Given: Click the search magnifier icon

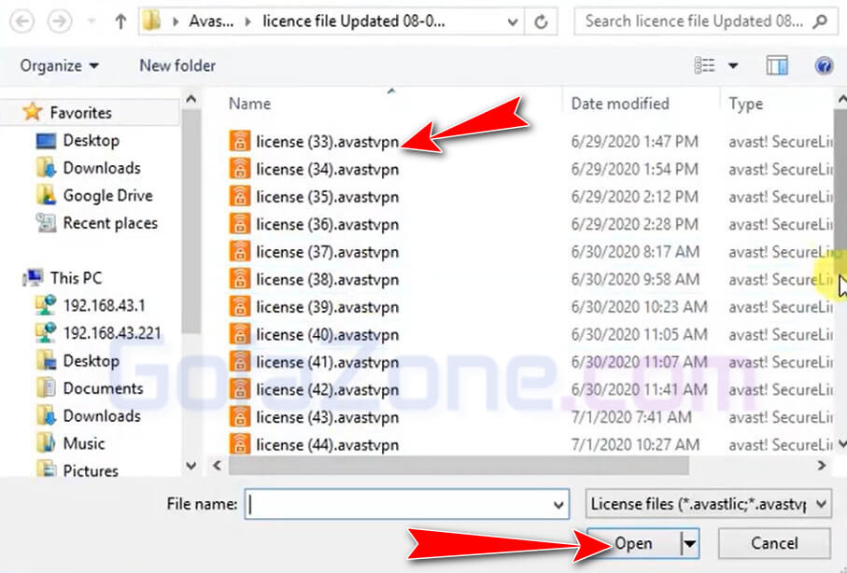Looking at the screenshot, I should pyautogui.click(x=821, y=21).
